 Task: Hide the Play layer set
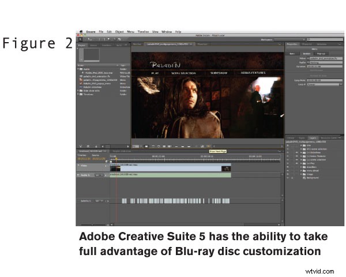(288, 163)
